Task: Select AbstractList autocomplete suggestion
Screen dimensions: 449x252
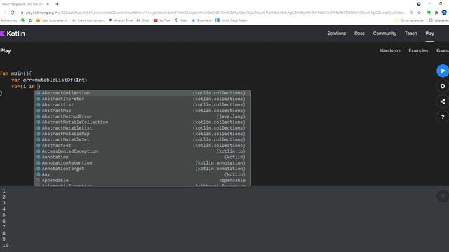Action: coord(142,104)
